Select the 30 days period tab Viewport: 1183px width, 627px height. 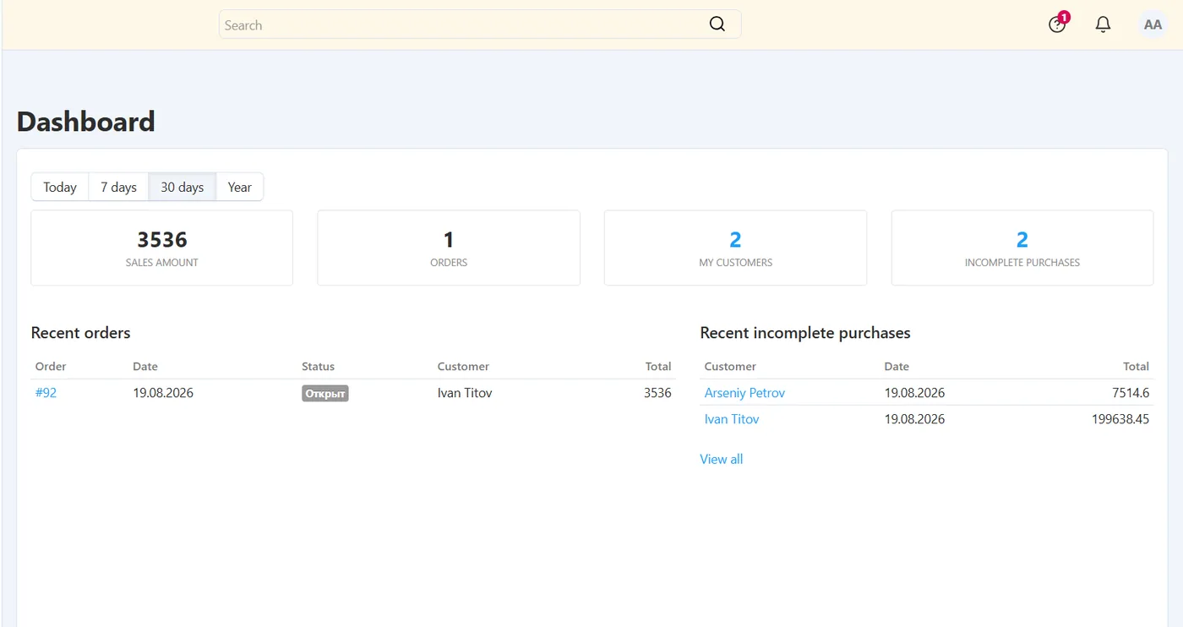[183, 187]
